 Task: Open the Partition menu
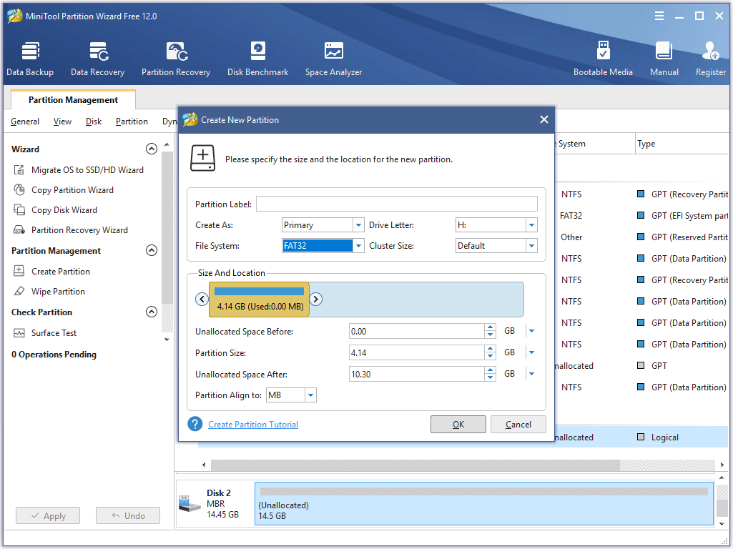click(132, 122)
